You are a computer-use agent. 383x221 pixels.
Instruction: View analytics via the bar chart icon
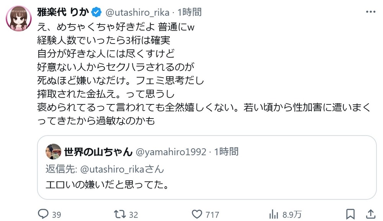273,214
